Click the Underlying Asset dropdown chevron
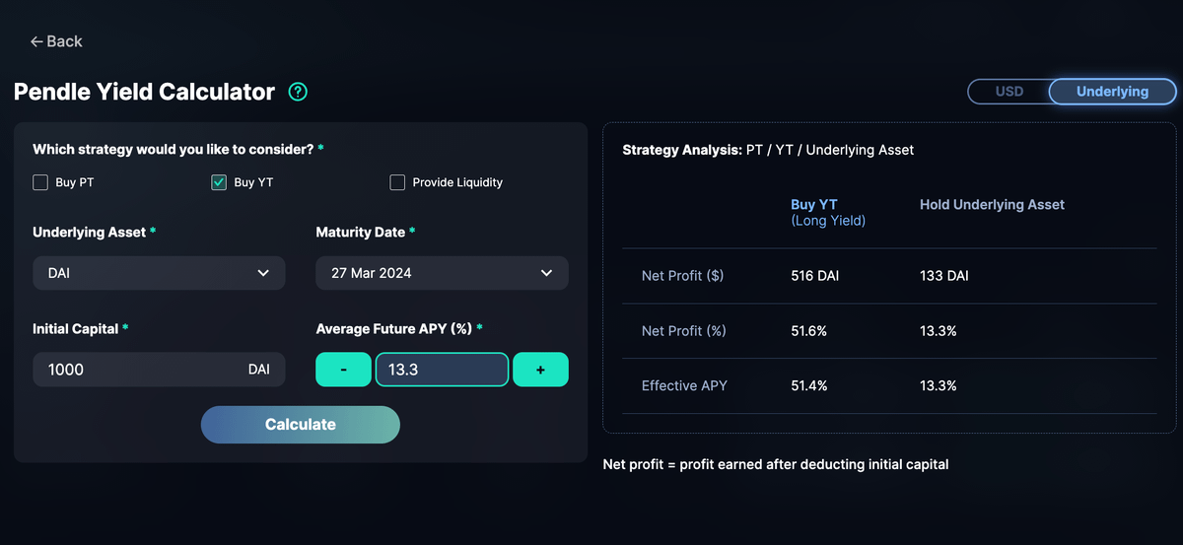Viewport: 1183px width, 545px height. pos(263,273)
